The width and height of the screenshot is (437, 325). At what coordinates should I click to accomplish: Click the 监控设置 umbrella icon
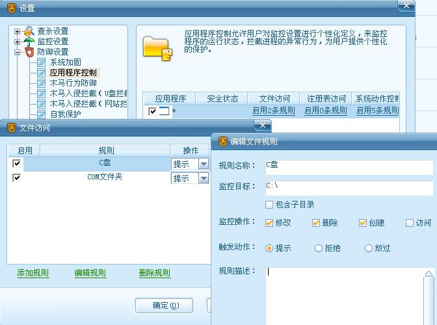(29, 42)
